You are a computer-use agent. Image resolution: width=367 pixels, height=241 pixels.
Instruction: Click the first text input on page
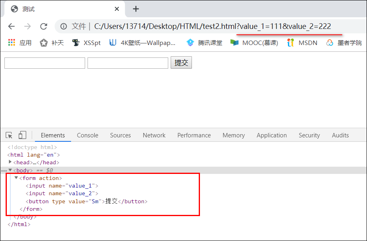45,63
